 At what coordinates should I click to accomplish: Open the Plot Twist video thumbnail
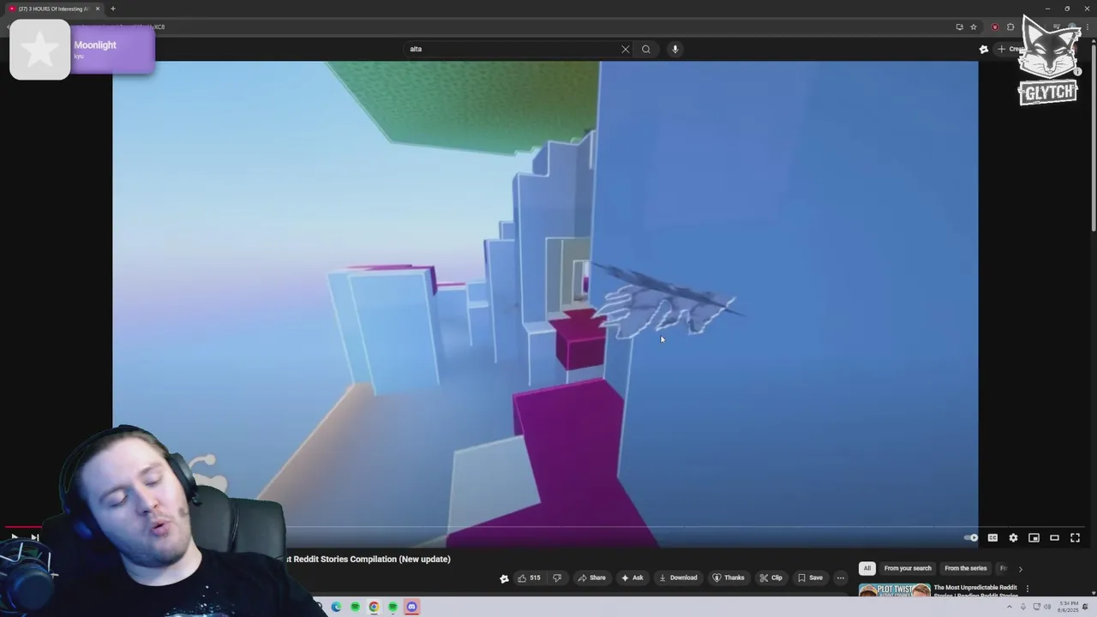[x=894, y=590]
